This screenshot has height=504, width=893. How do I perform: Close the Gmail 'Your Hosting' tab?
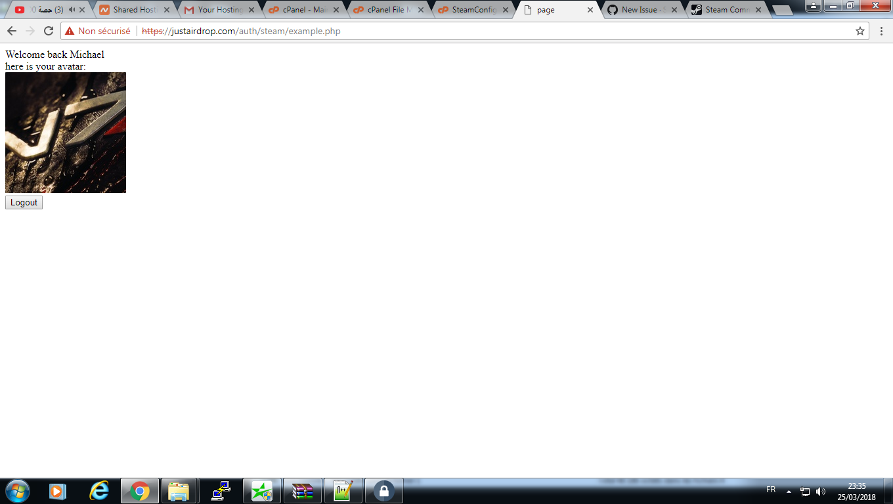(251, 10)
